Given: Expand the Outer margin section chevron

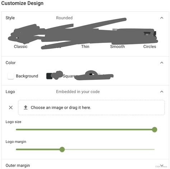Looking at the screenshot, I should tap(162, 165).
